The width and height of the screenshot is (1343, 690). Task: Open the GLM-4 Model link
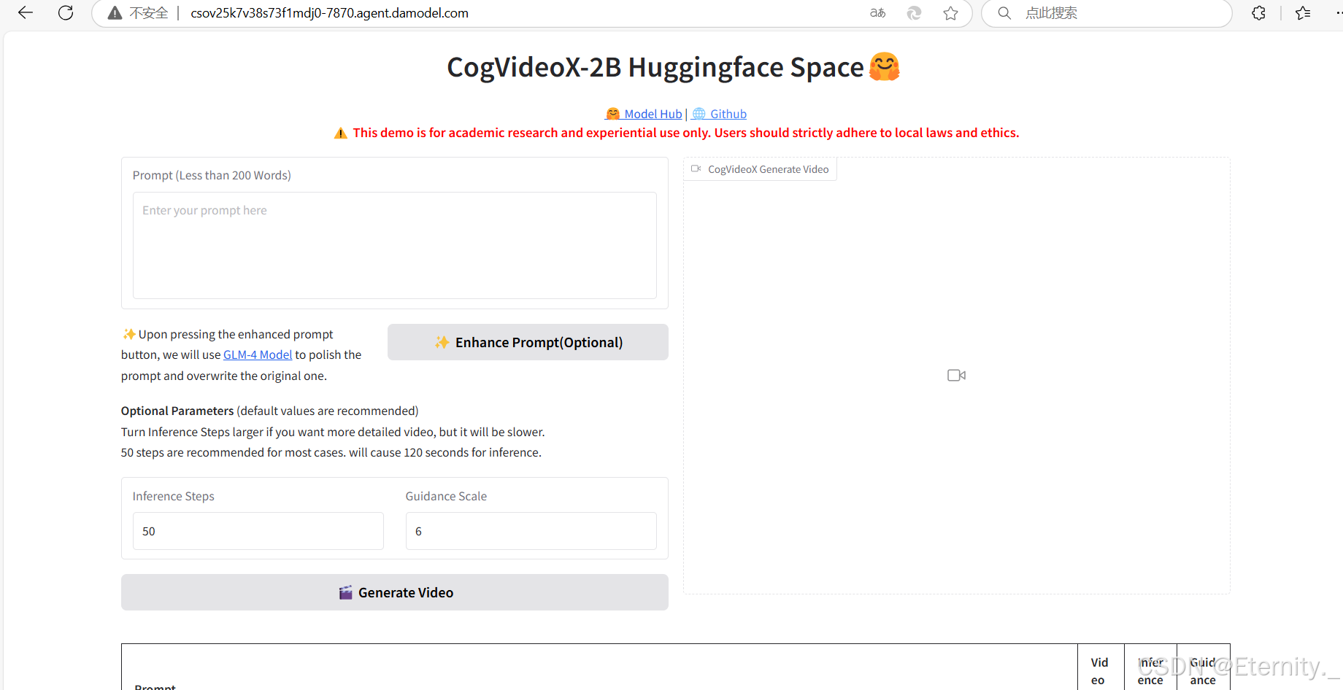pyautogui.click(x=258, y=354)
